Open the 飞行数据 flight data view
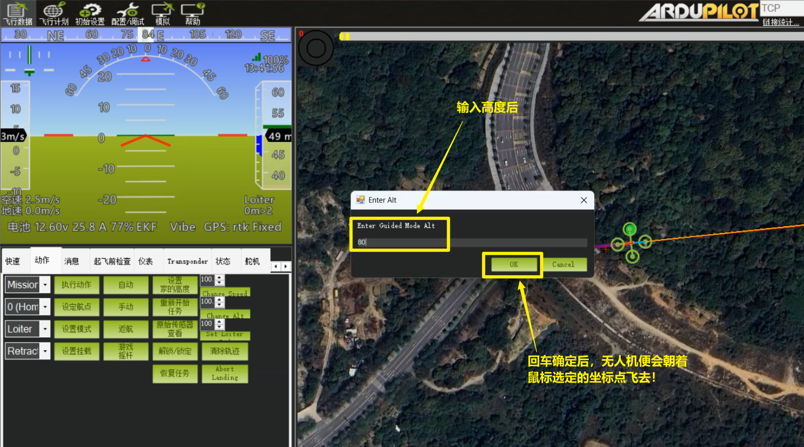Screen dimensions: 804x447 18,13
